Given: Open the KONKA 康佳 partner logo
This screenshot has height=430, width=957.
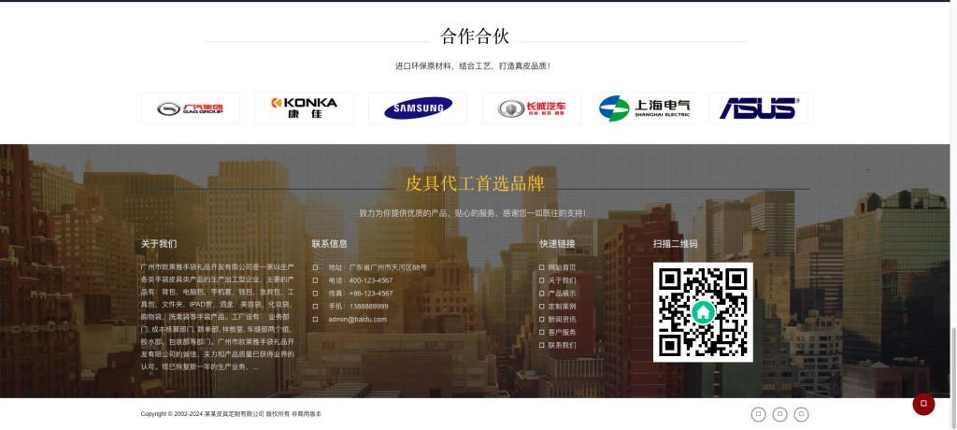Looking at the screenshot, I should point(304,108).
